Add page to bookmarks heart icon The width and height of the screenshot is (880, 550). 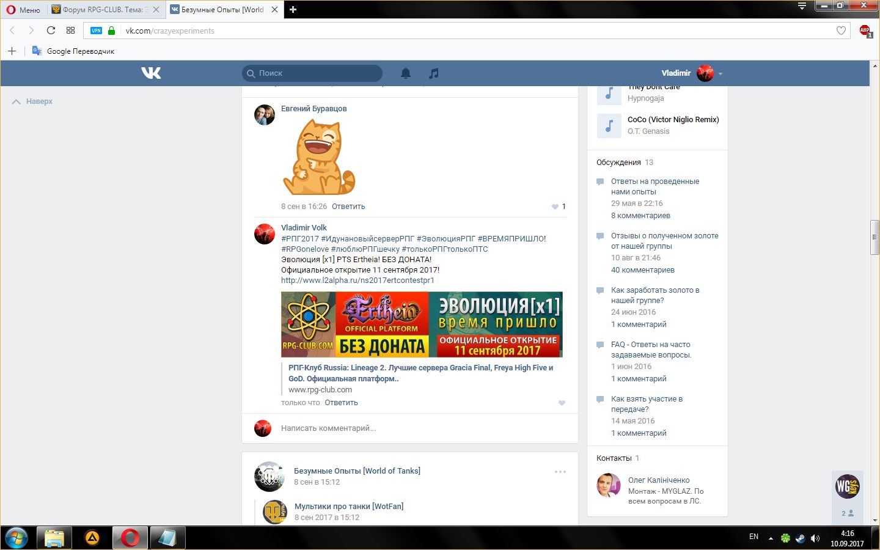[841, 31]
